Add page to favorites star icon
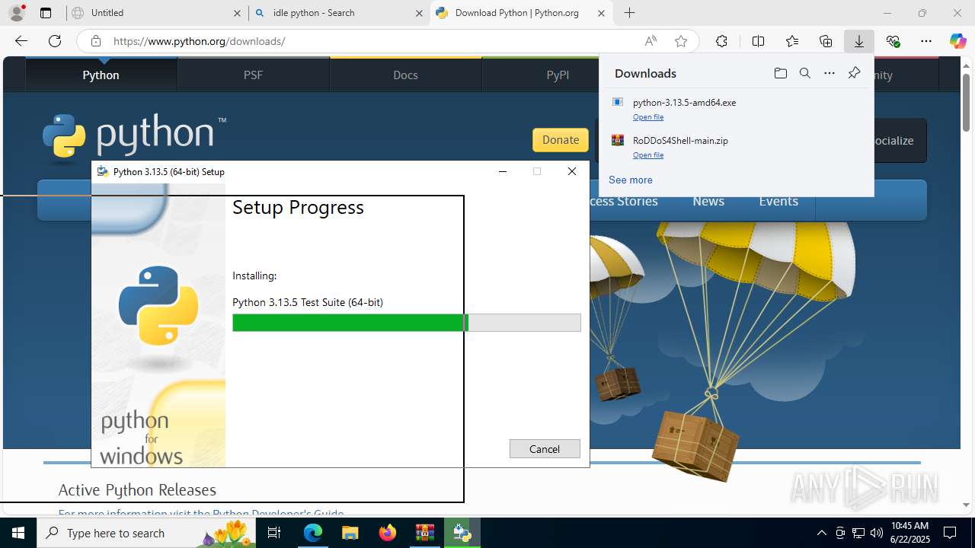The height and width of the screenshot is (548, 975). [681, 41]
